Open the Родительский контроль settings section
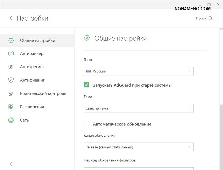 [x=43, y=93]
